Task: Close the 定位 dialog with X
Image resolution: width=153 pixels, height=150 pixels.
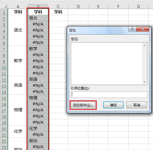Action: point(143,29)
